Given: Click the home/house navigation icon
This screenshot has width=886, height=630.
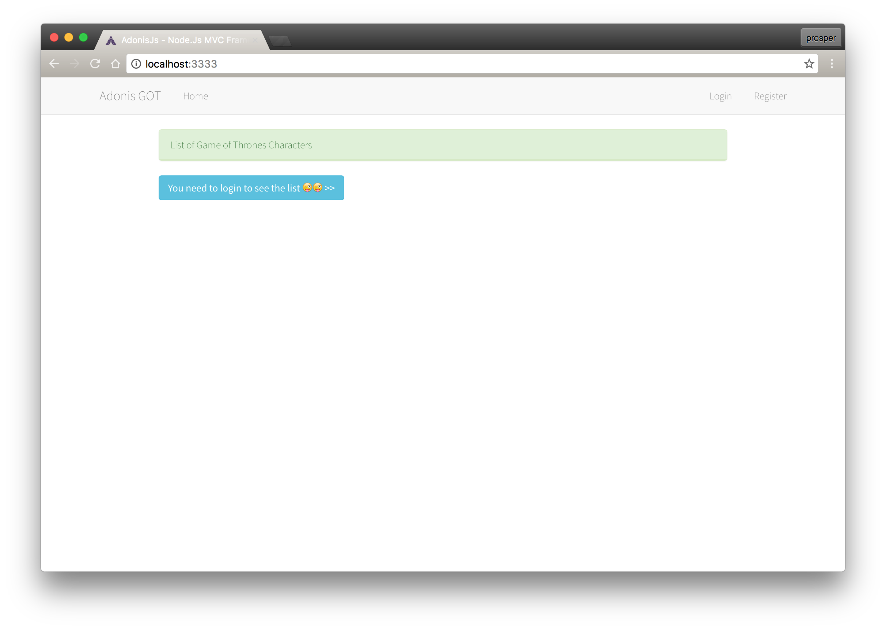Looking at the screenshot, I should [x=116, y=64].
